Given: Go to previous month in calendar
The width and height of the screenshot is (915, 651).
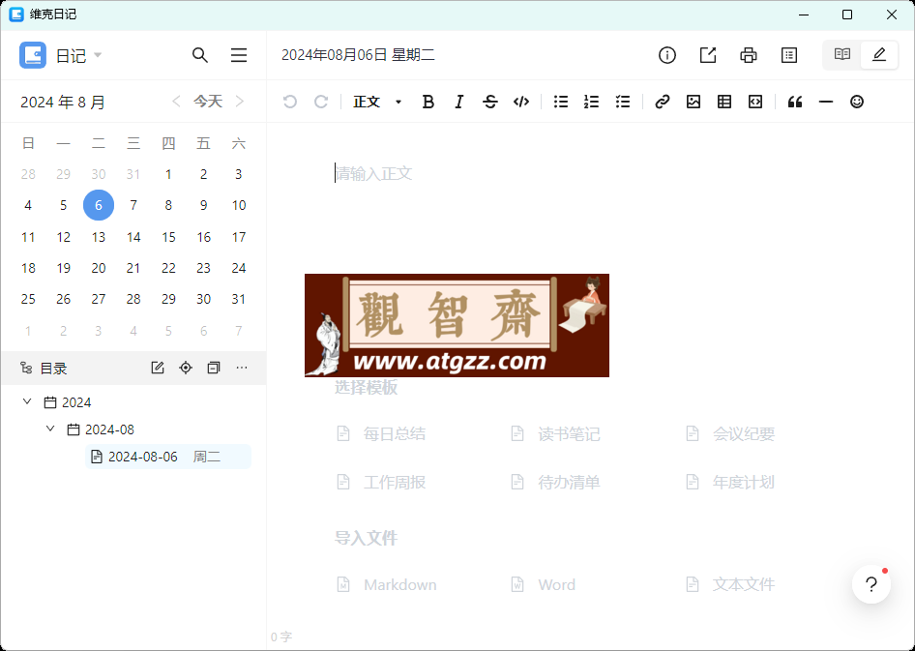Looking at the screenshot, I should click(x=176, y=102).
